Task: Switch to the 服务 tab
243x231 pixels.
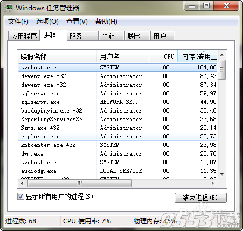Action: pos(82,36)
